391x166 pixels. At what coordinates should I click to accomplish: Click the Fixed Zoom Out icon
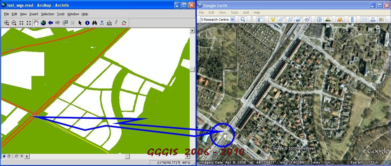(28, 23)
